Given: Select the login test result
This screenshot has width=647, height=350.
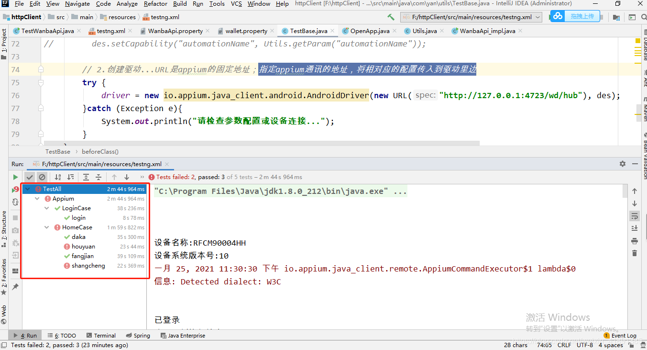Looking at the screenshot, I should click(x=78, y=218).
